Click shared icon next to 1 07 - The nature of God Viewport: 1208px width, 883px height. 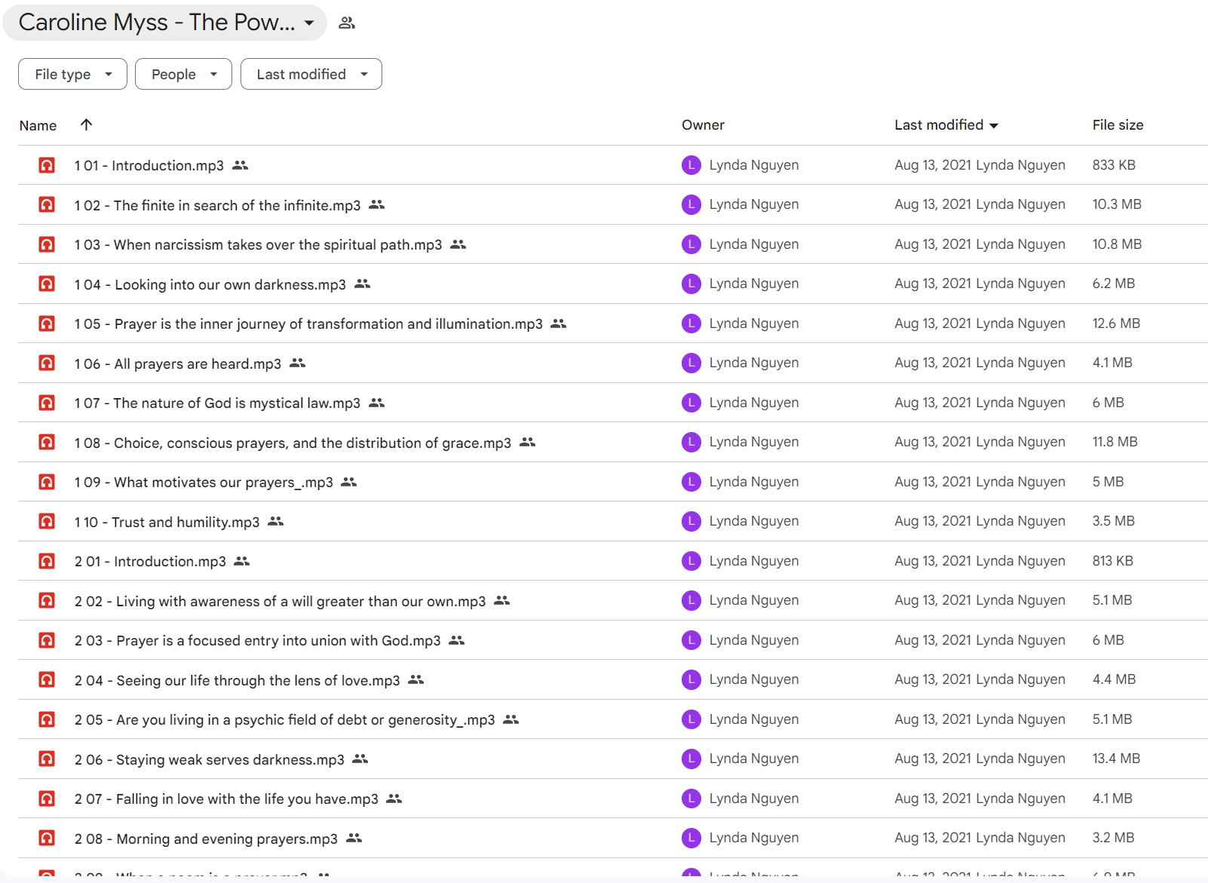pyautogui.click(x=376, y=403)
